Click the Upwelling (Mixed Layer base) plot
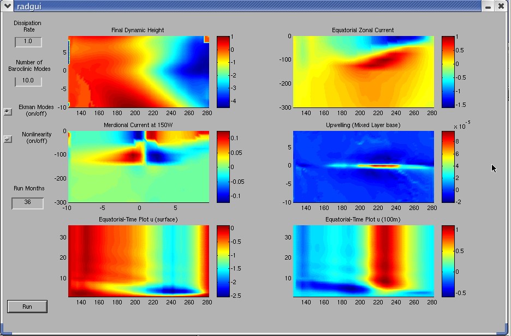Viewport: 511px width, 336px height. [364, 166]
